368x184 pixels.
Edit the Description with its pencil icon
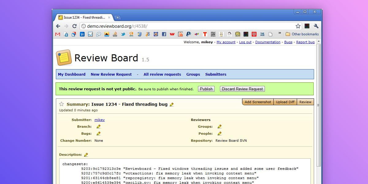tap(86, 155)
